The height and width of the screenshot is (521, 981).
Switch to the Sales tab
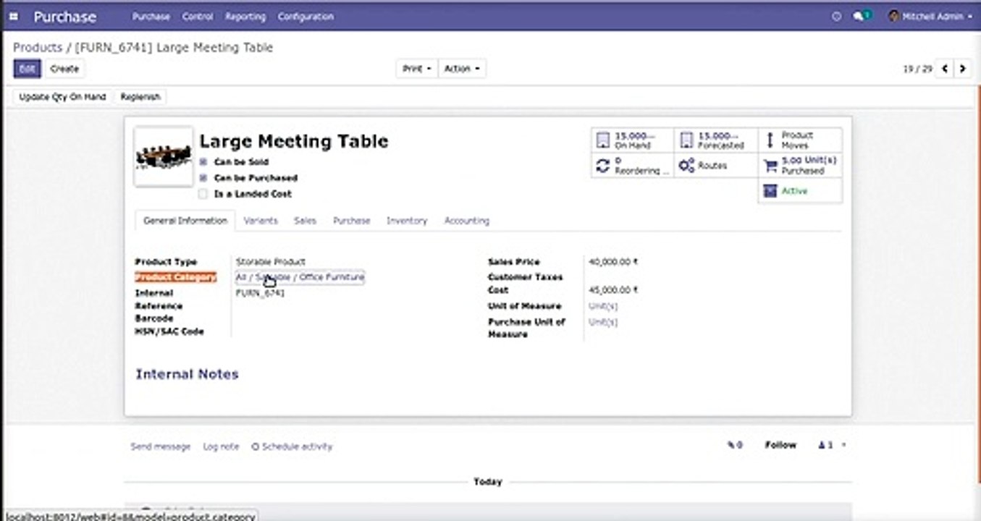[305, 221]
